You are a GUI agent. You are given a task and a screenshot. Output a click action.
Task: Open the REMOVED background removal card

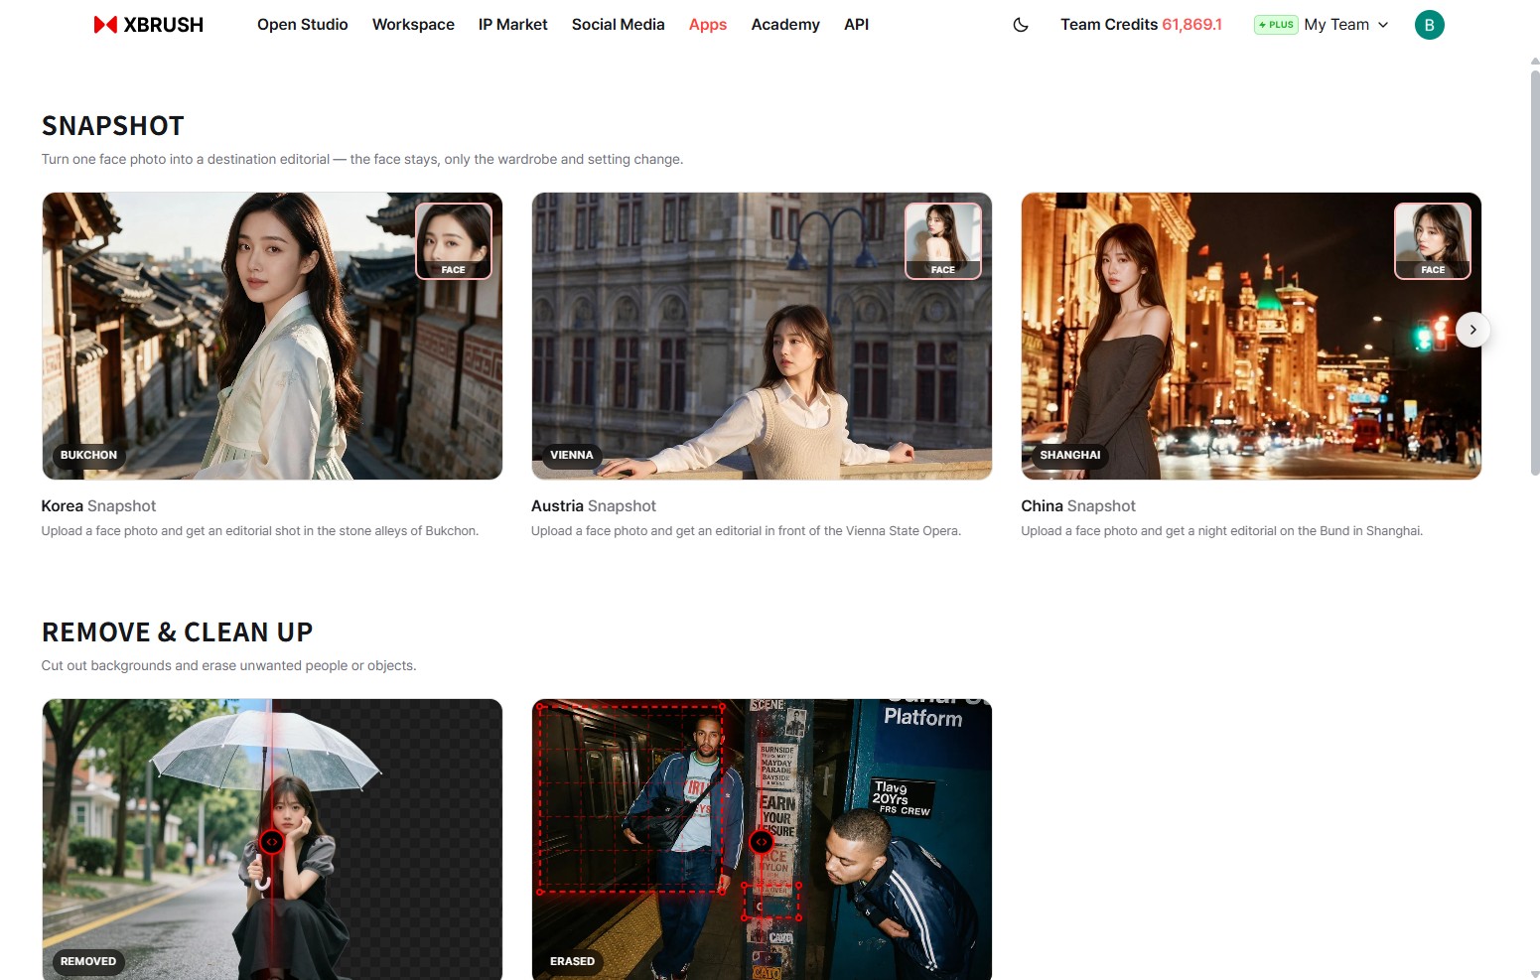tap(272, 839)
